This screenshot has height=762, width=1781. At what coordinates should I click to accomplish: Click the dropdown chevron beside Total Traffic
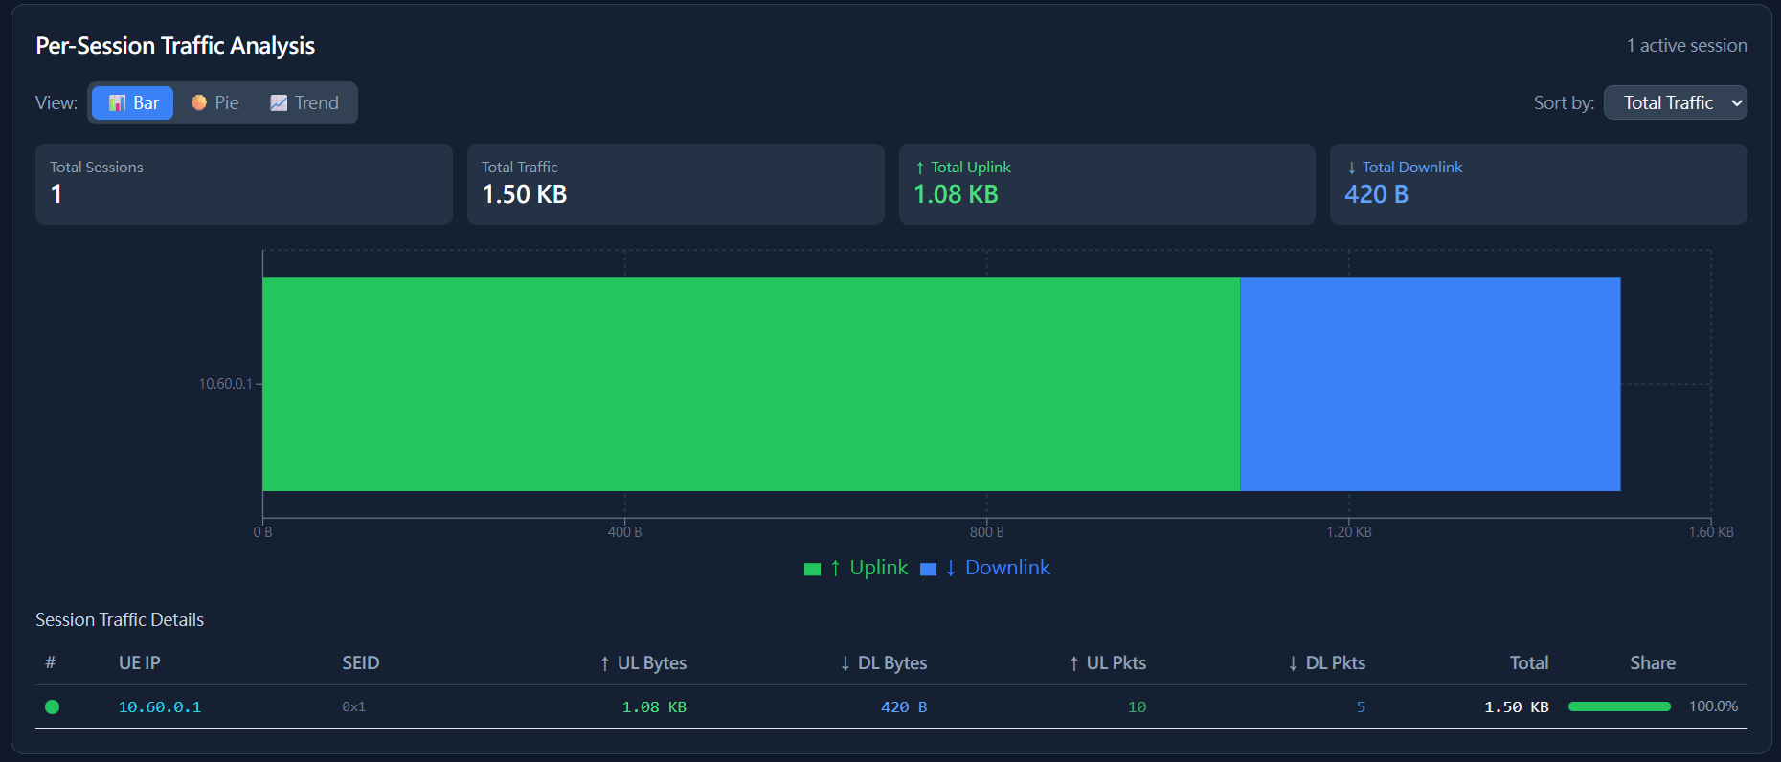pyautogui.click(x=1736, y=103)
